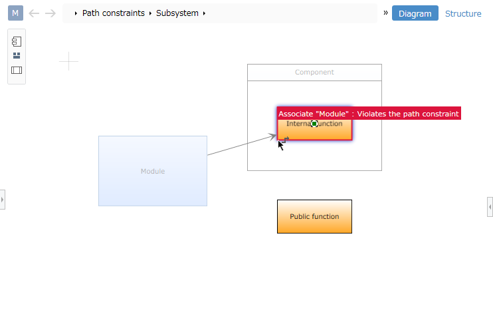Image resolution: width=493 pixels, height=326 pixels.
Task: Open the Subsystem breadcrumb
Action: [x=177, y=13]
